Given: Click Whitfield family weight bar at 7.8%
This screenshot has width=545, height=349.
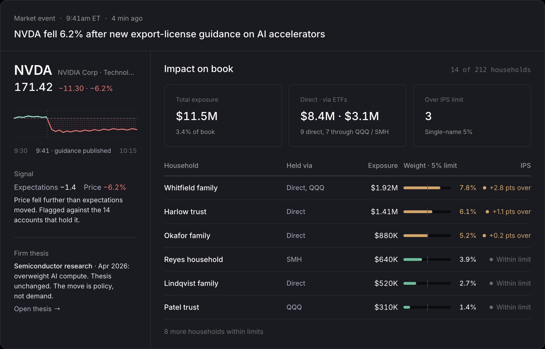Looking at the screenshot, I should 427,188.
